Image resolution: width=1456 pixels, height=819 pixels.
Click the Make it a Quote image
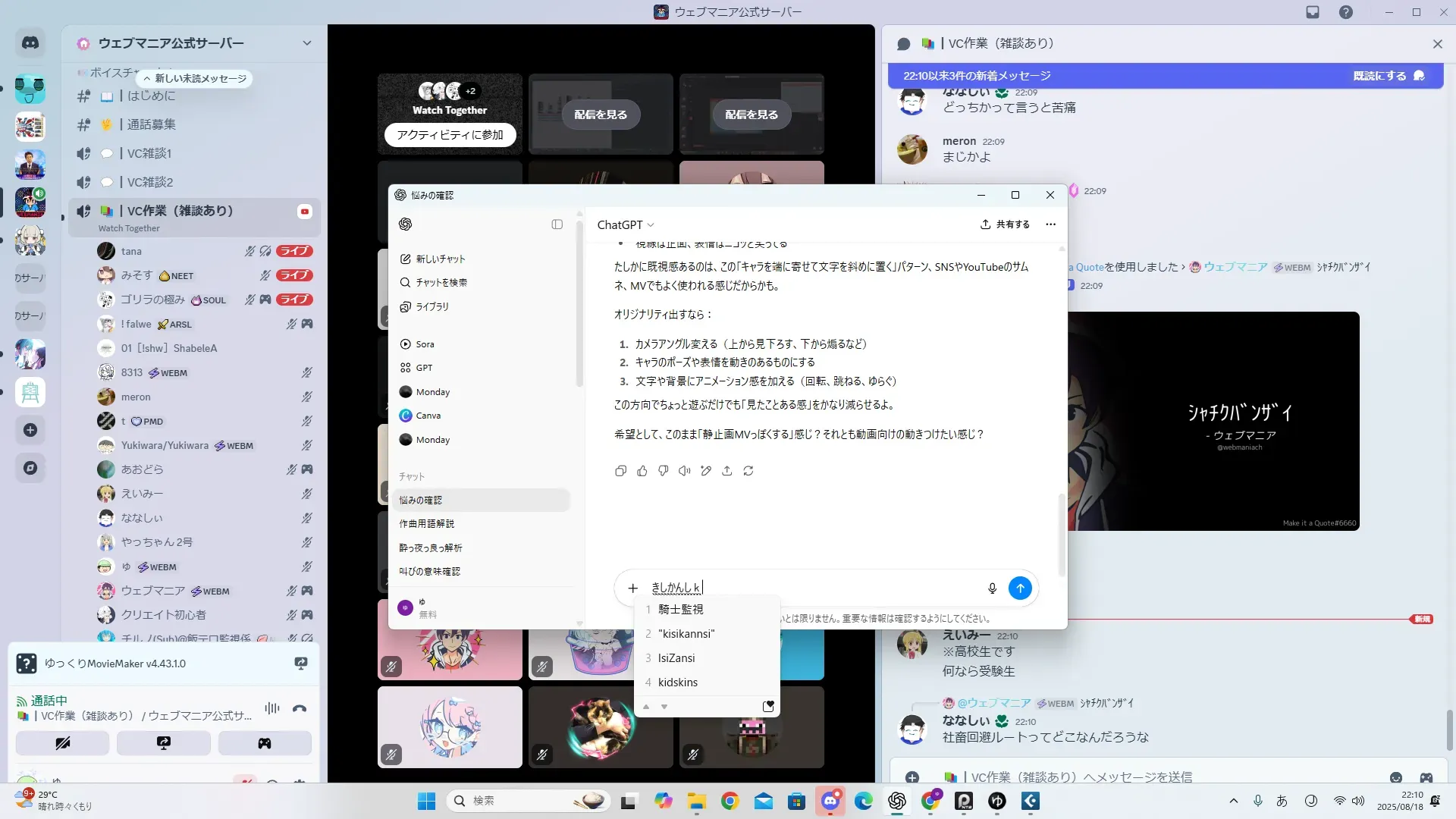tap(1213, 421)
